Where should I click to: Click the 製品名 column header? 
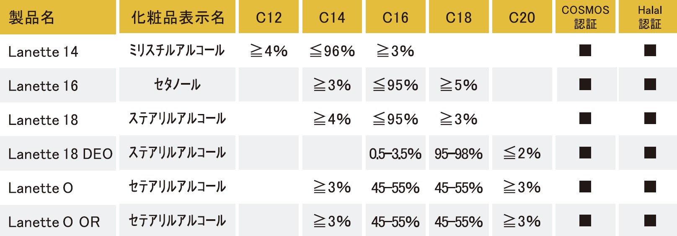pos(58,17)
